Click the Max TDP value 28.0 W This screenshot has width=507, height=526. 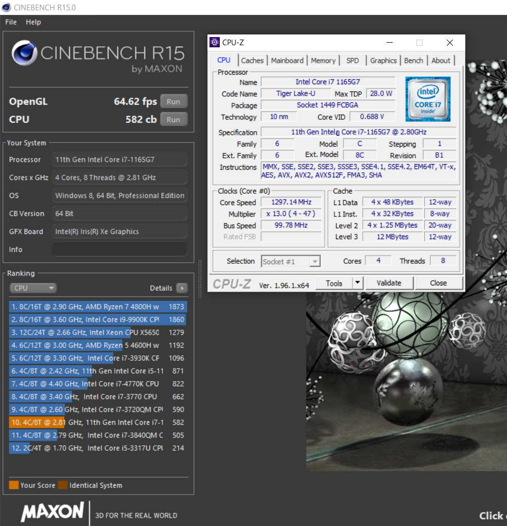click(x=381, y=94)
